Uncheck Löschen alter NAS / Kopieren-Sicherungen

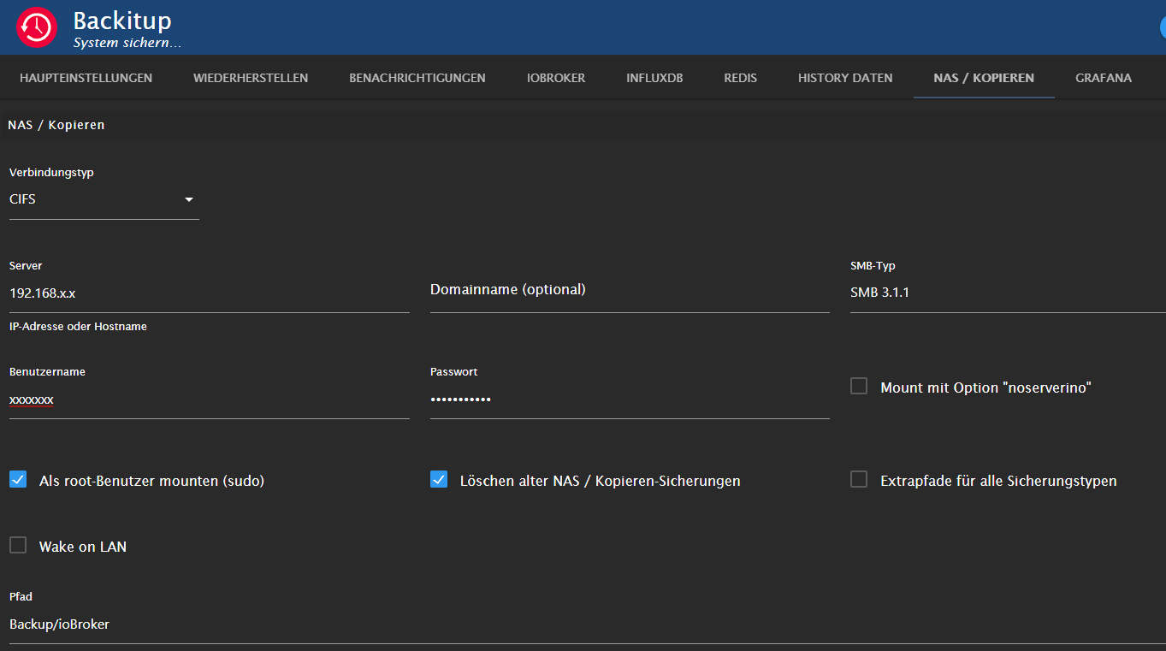[439, 480]
